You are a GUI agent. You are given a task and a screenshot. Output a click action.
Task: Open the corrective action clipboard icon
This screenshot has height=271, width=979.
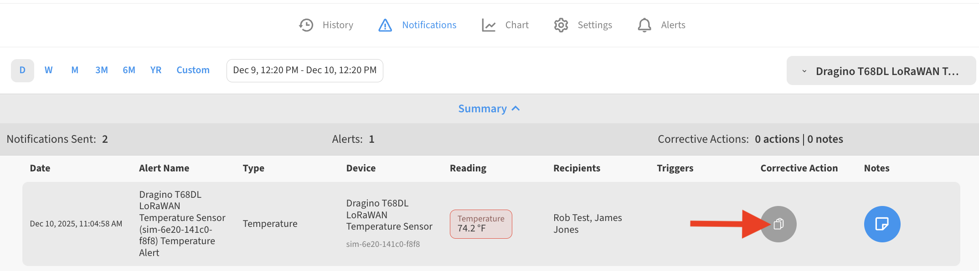point(778,224)
